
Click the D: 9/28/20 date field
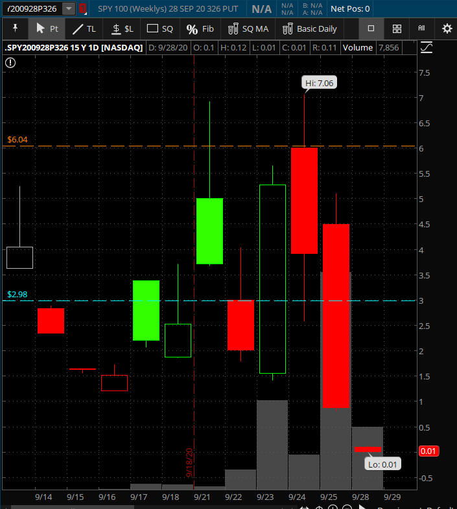coord(168,48)
